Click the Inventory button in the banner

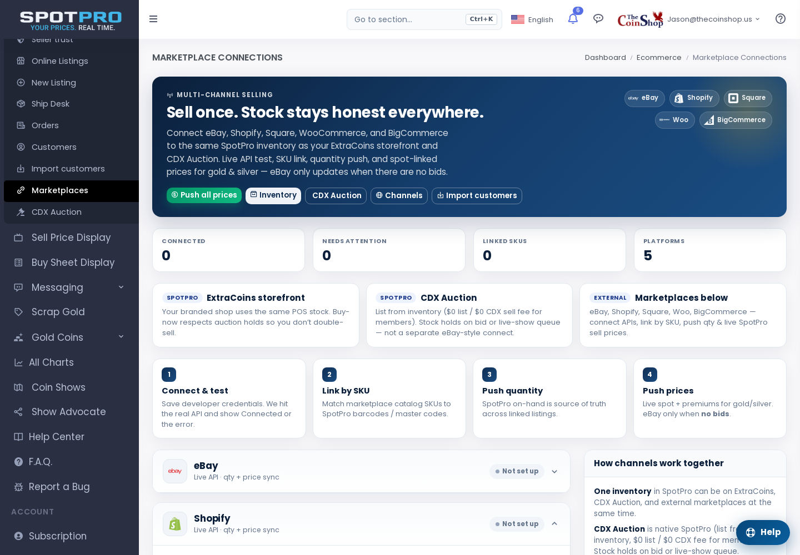point(273,195)
